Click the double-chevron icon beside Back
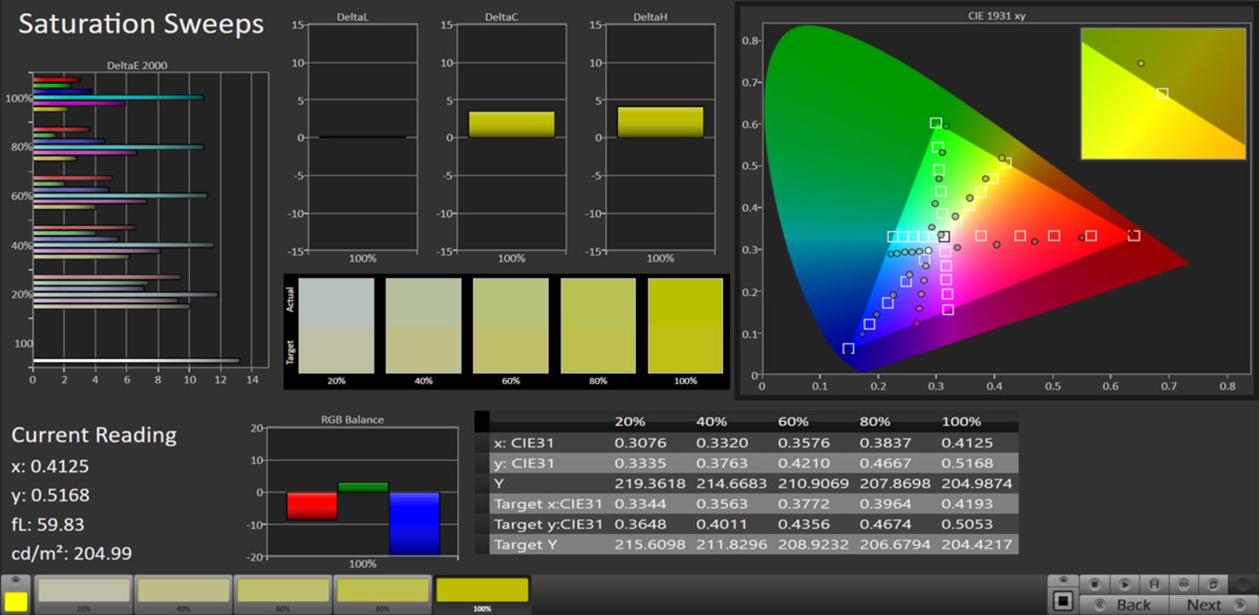The width and height of the screenshot is (1259, 615). coord(1100,604)
